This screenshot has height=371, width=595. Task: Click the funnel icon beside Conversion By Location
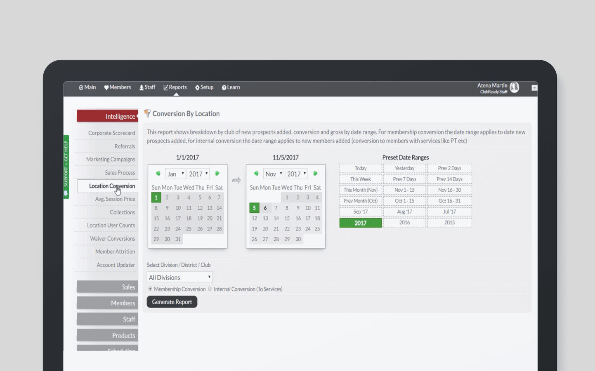[x=147, y=113]
